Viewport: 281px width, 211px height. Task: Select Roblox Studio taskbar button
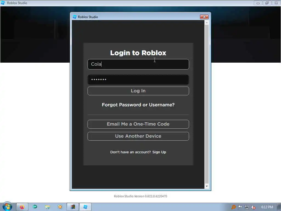tap(86, 207)
